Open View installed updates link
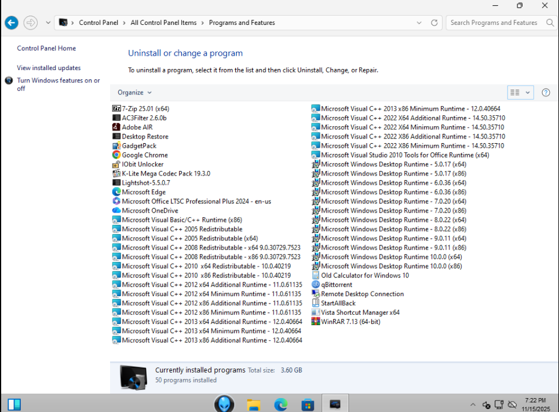The height and width of the screenshot is (412, 559). pos(49,68)
